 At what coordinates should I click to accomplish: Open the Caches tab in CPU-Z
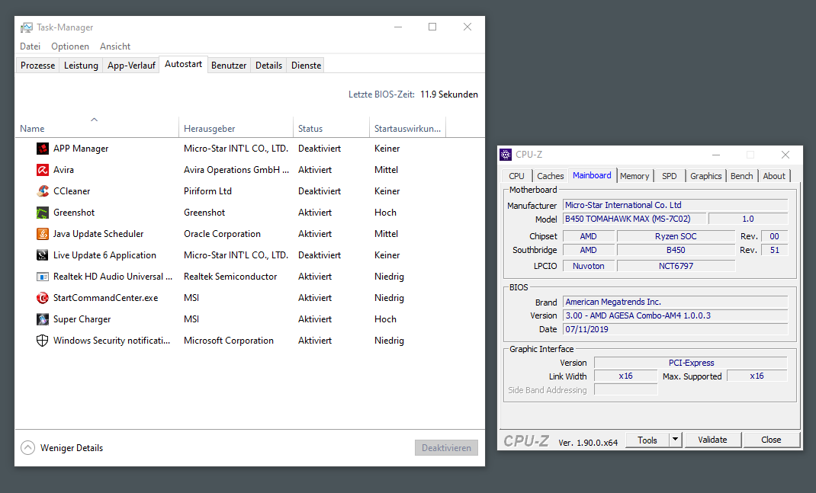coord(550,176)
